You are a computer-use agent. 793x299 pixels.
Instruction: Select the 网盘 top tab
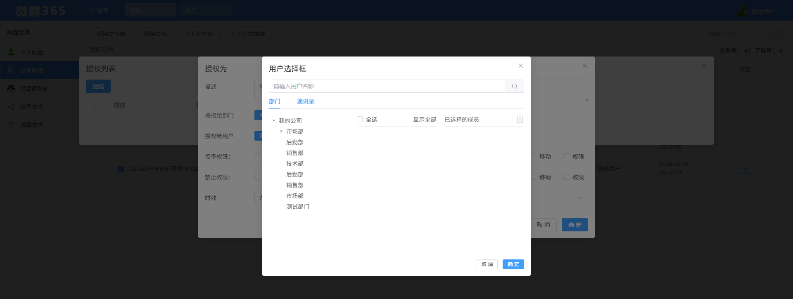(150, 10)
